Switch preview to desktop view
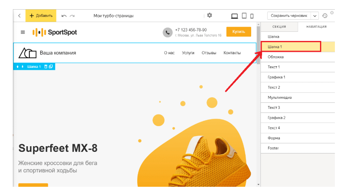Viewport: 351px width, 194px height. (234, 16)
